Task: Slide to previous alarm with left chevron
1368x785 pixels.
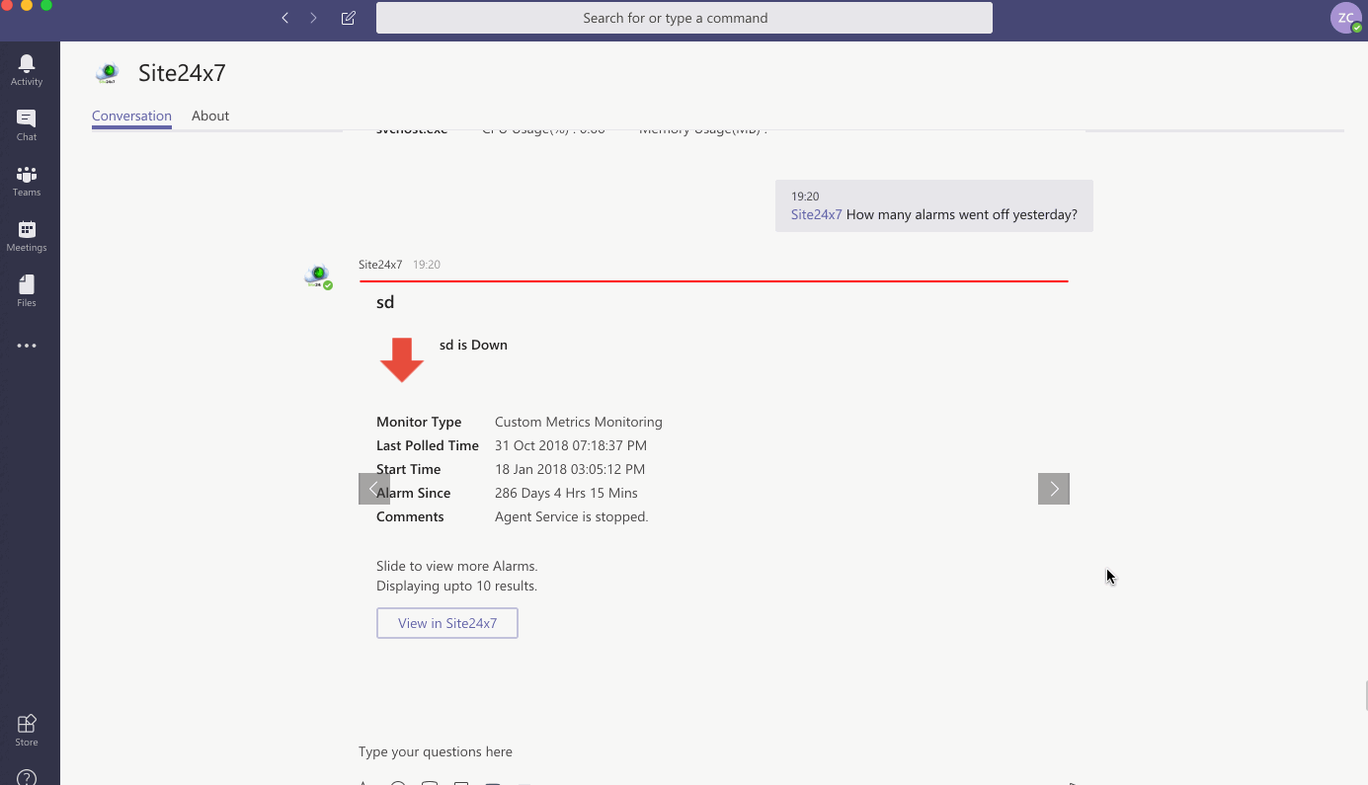Action: click(374, 489)
